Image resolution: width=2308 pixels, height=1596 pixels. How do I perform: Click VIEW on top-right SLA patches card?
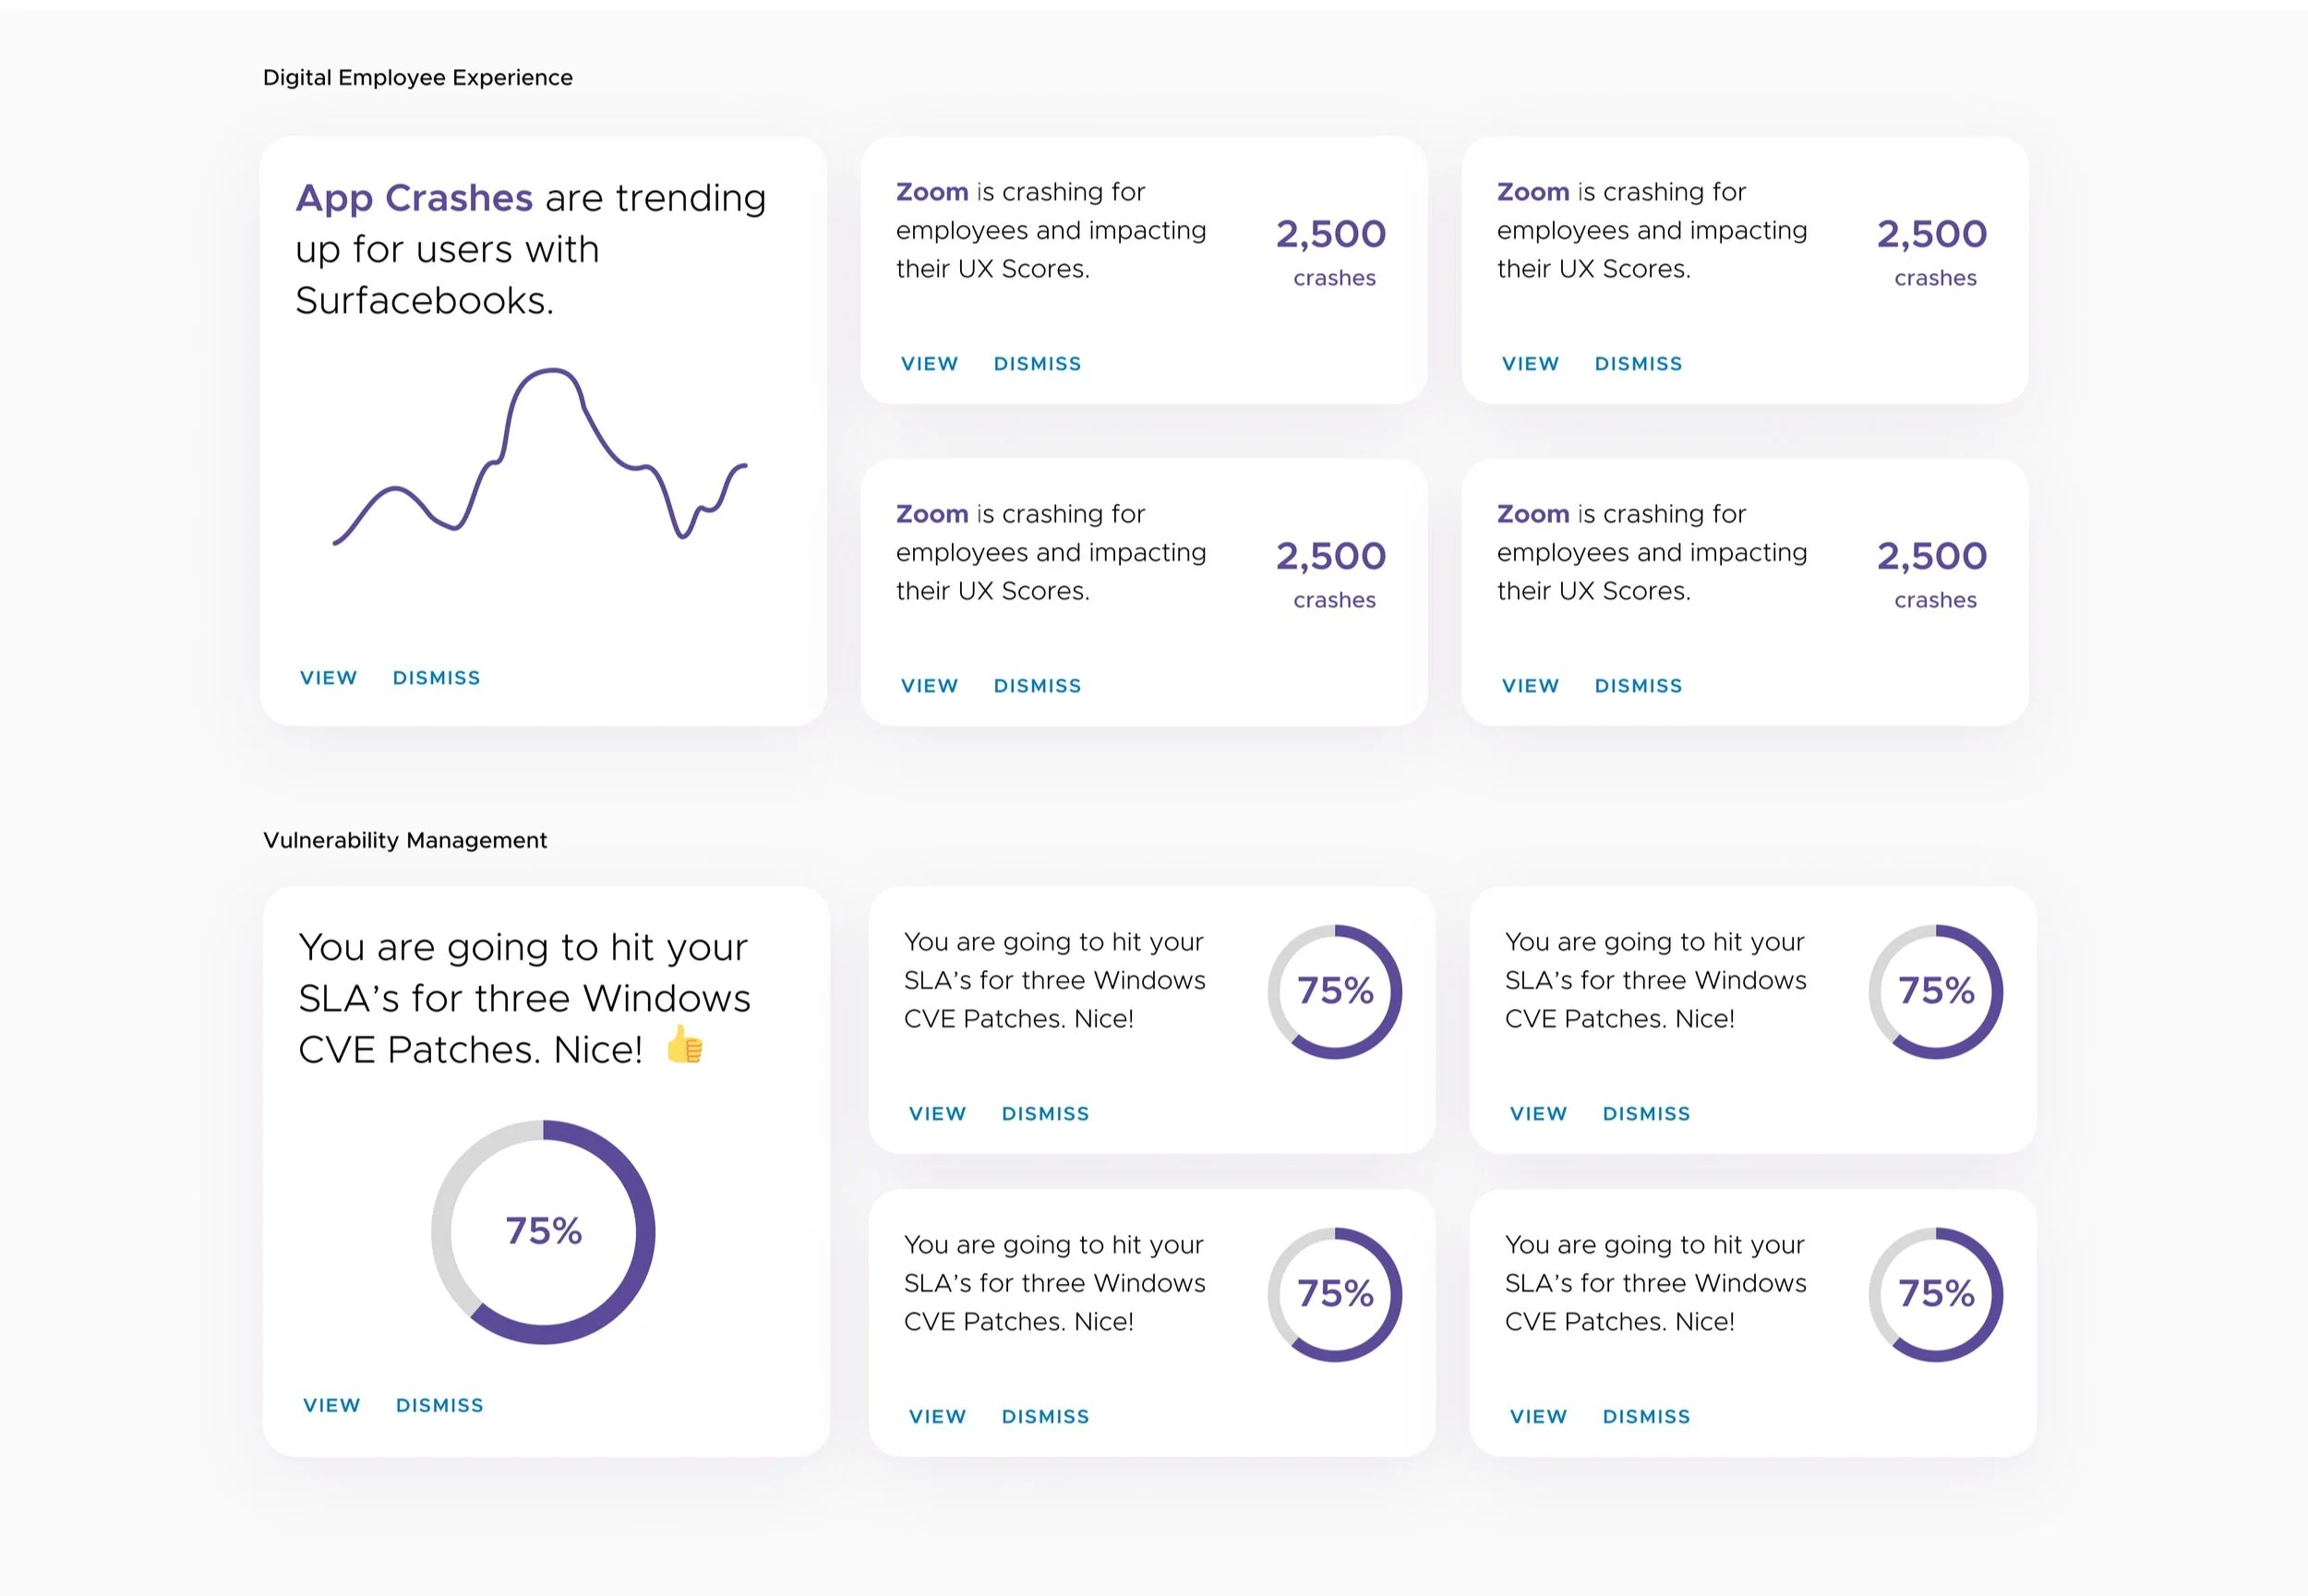tap(1538, 1114)
